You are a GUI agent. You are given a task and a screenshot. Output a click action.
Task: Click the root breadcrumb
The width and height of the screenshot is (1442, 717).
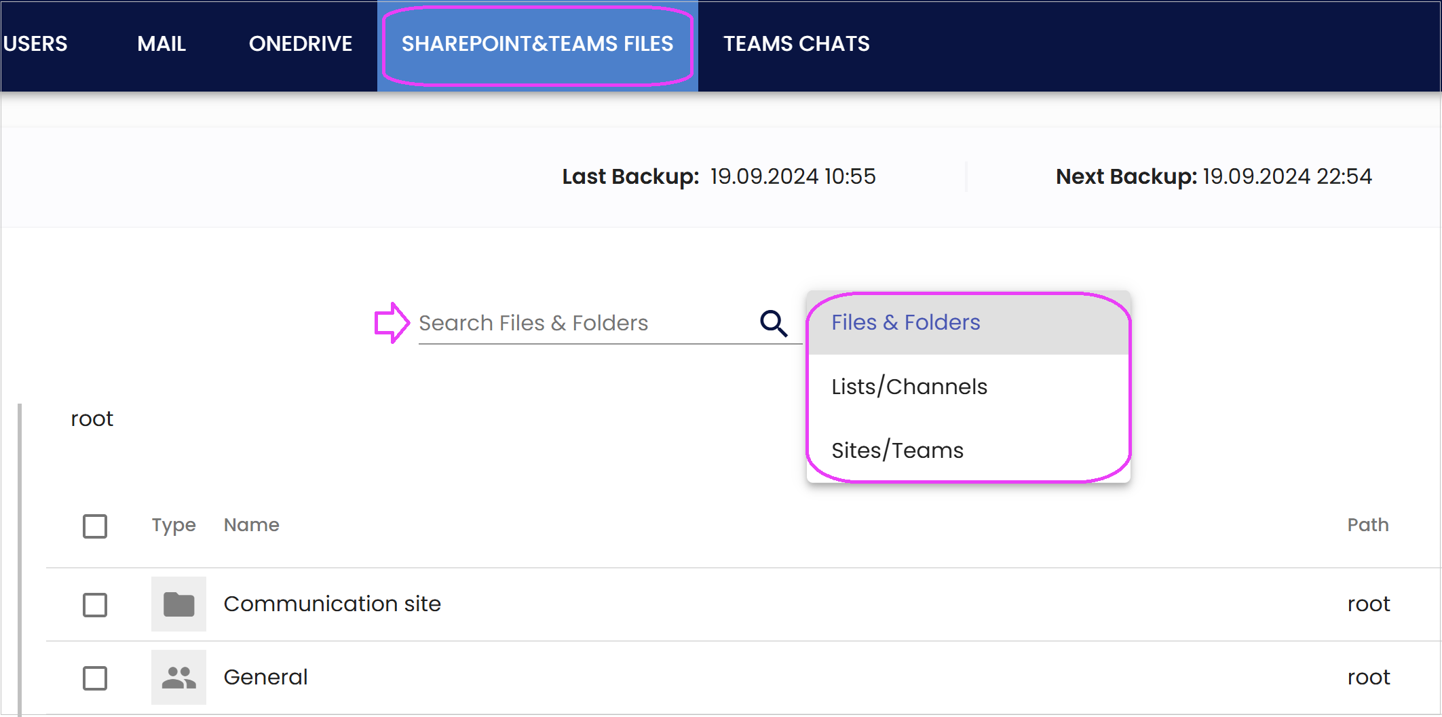coord(92,419)
